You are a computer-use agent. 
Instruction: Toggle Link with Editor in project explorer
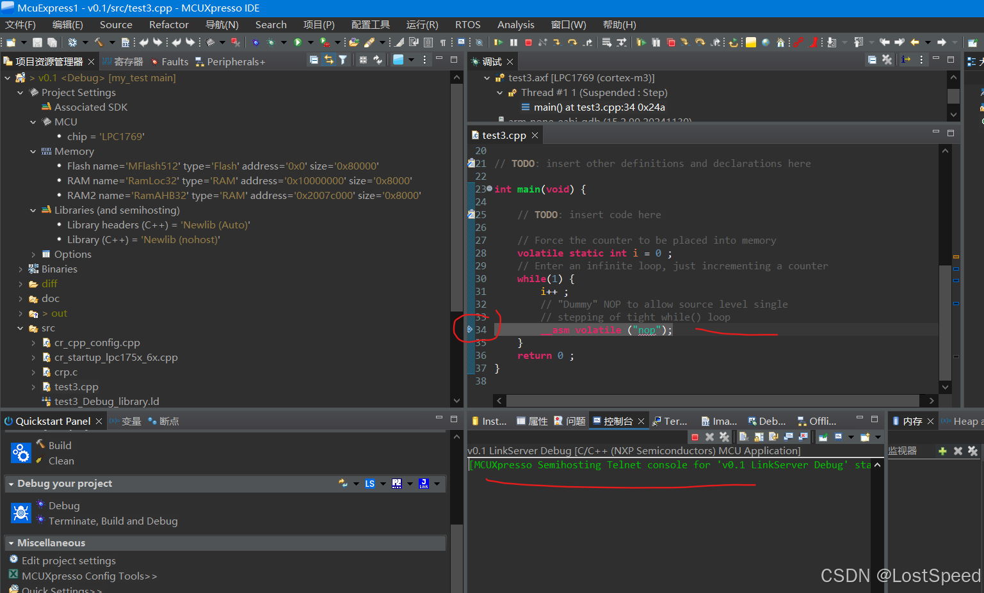pos(328,59)
